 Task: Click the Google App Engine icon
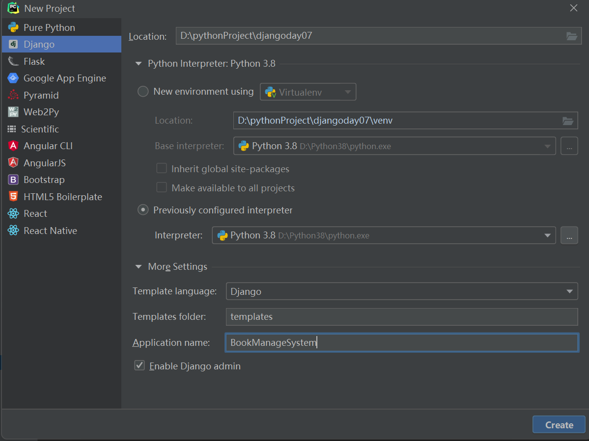pos(13,78)
